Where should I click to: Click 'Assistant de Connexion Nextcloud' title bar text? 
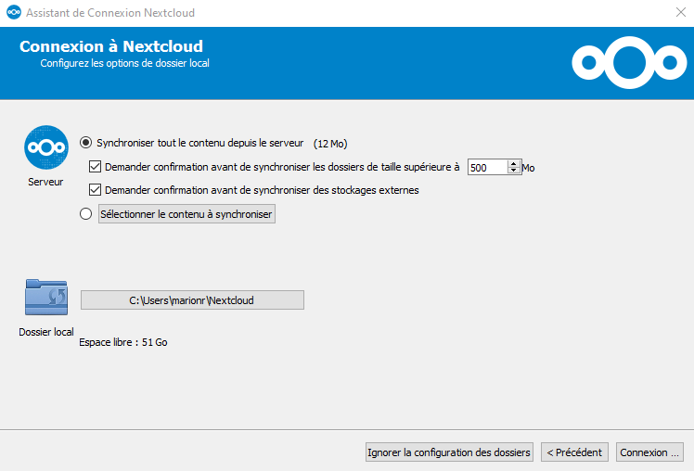coord(109,13)
